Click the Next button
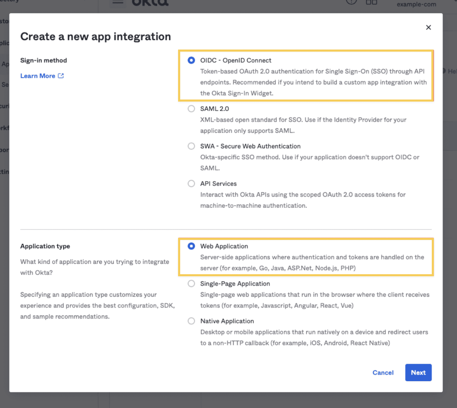 (x=418, y=372)
